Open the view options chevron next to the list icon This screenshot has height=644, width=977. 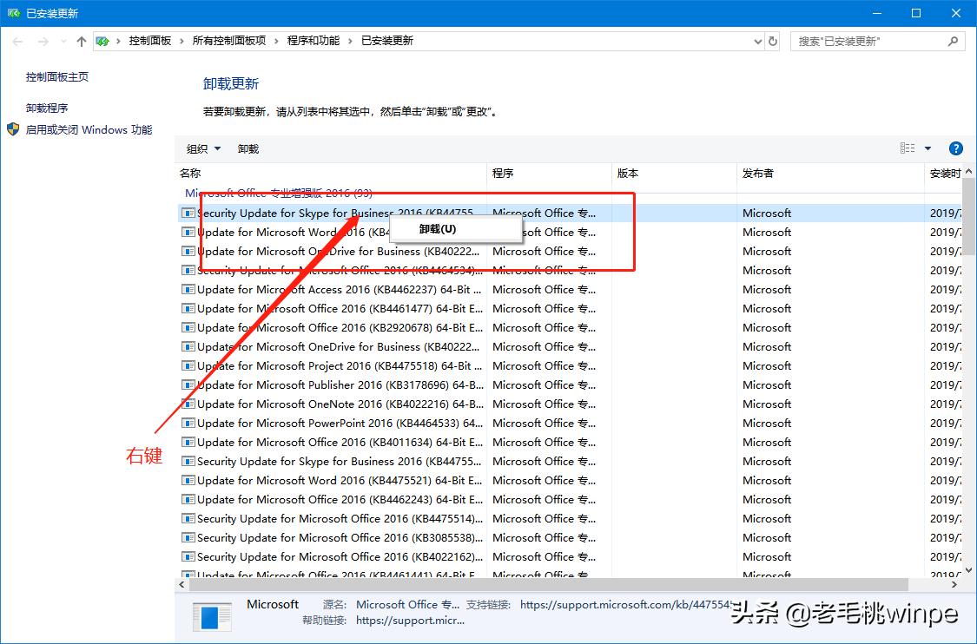pos(929,148)
